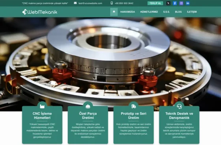The image size is (221, 145).
Task: Click the factory icon above CNC İşleme card
Action: [x=42, y=106]
